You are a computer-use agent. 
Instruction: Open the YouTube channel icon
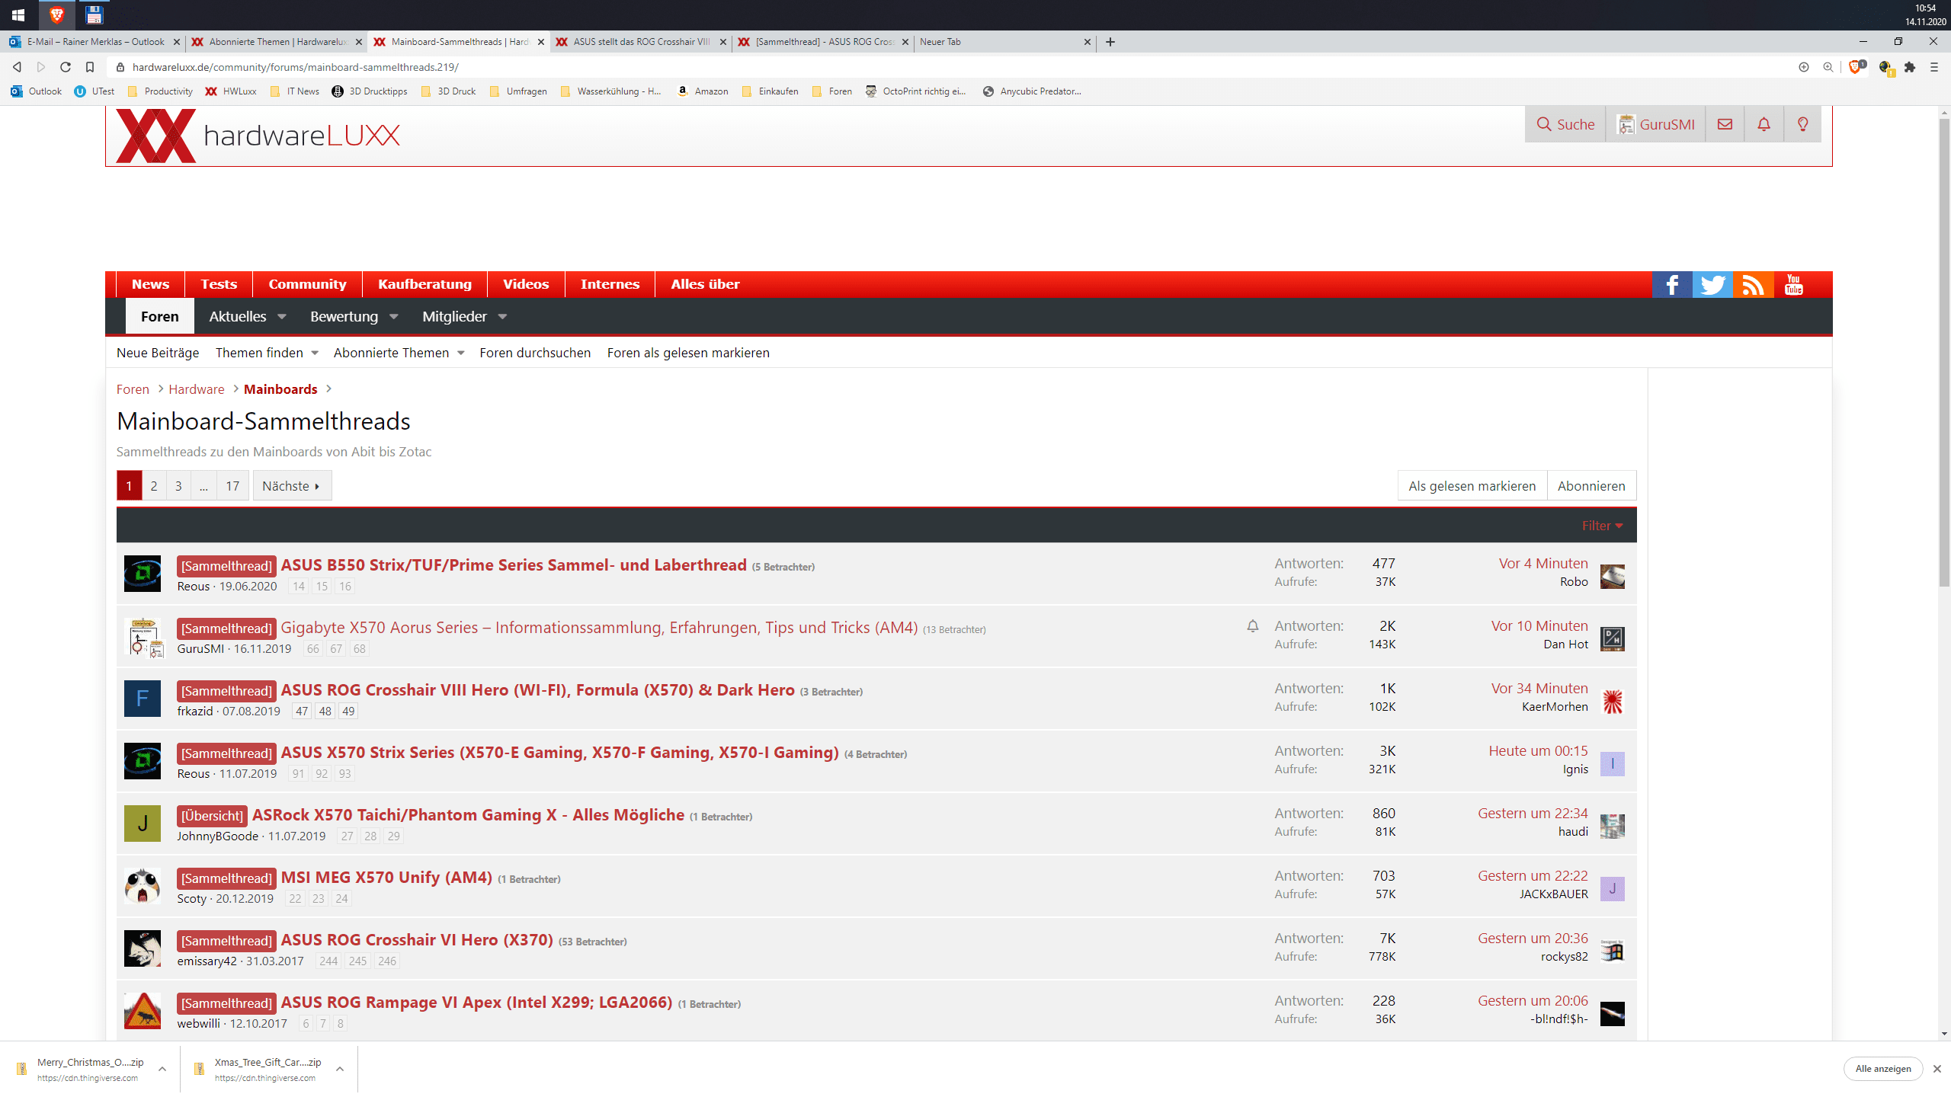point(1794,285)
